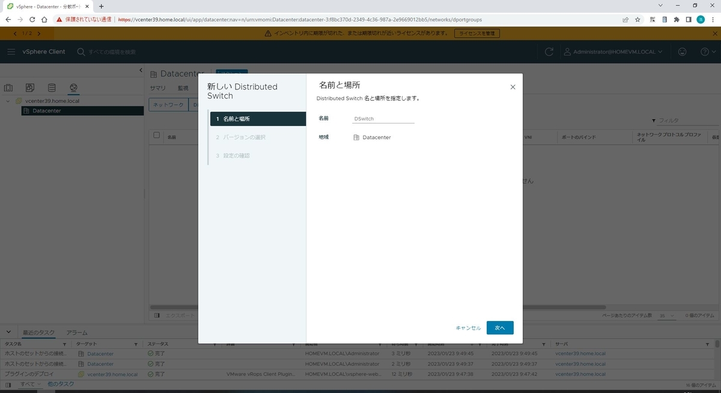
Task: Open vcenter39.home.local target link in tasks
Action: click(112, 374)
